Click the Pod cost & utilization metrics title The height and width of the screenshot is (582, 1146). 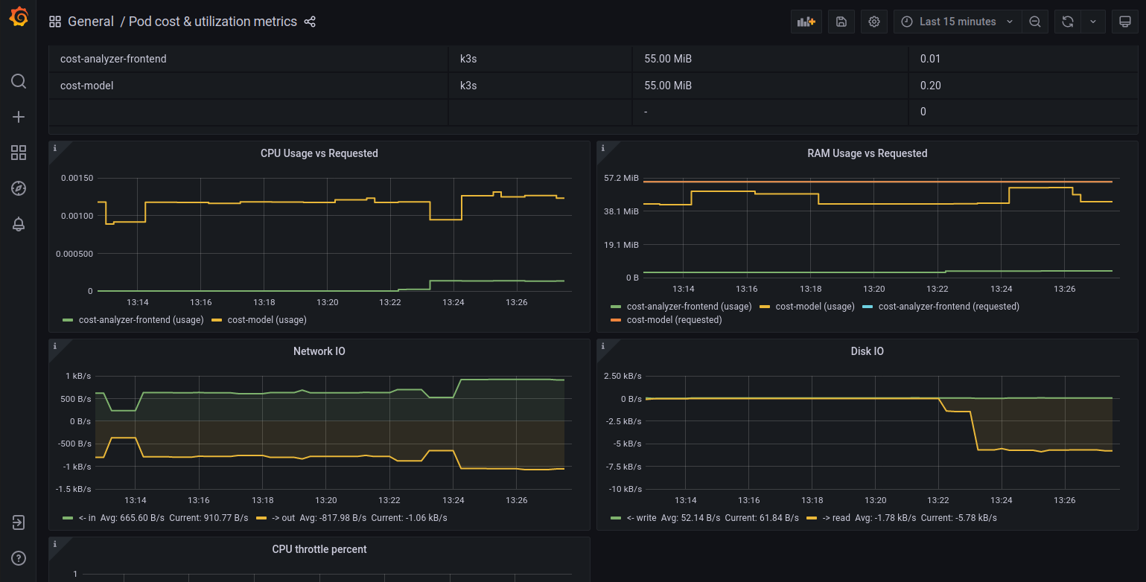tap(213, 22)
